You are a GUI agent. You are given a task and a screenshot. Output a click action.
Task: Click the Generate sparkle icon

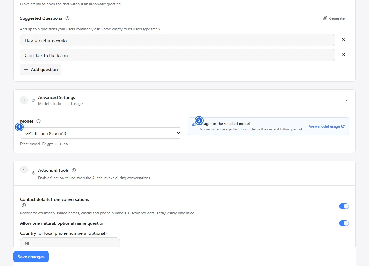point(325,18)
